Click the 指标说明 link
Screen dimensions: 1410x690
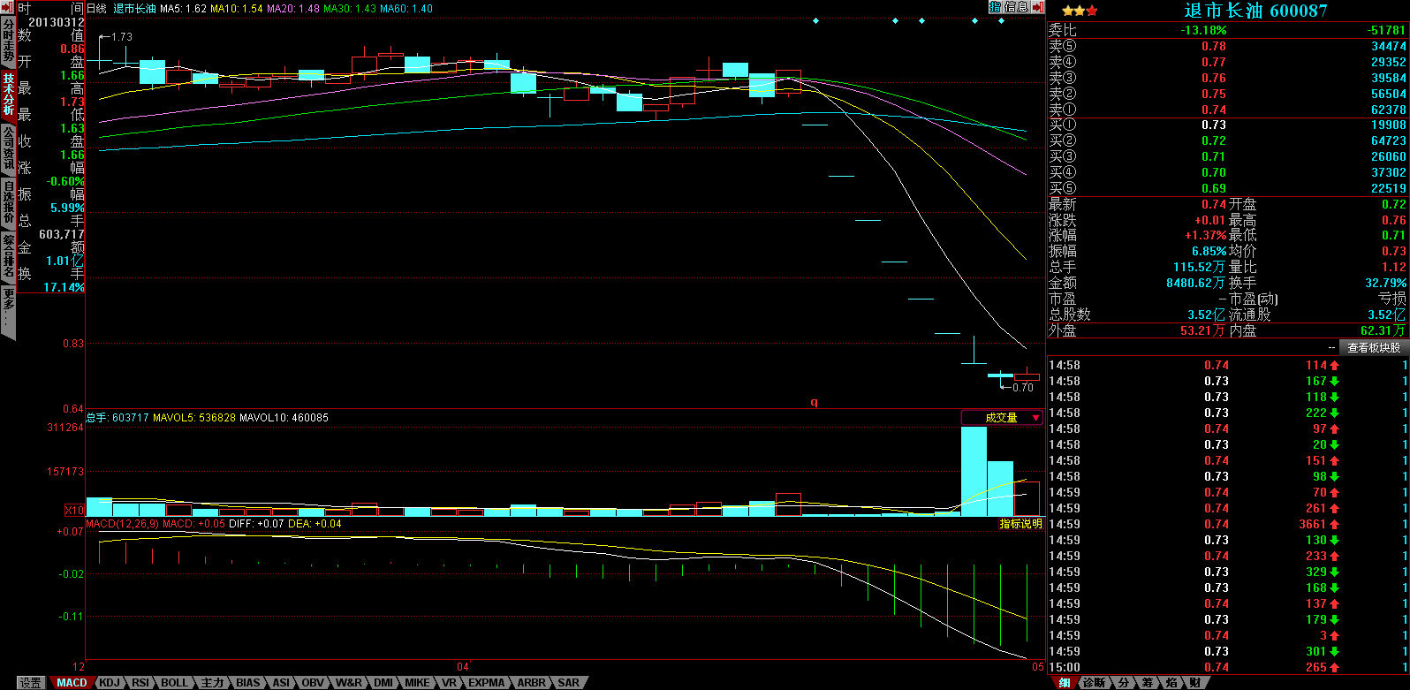coord(1020,524)
